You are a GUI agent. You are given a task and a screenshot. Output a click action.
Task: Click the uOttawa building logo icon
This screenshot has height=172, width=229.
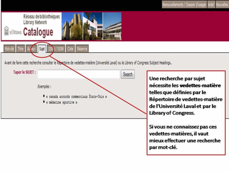(7, 31)
